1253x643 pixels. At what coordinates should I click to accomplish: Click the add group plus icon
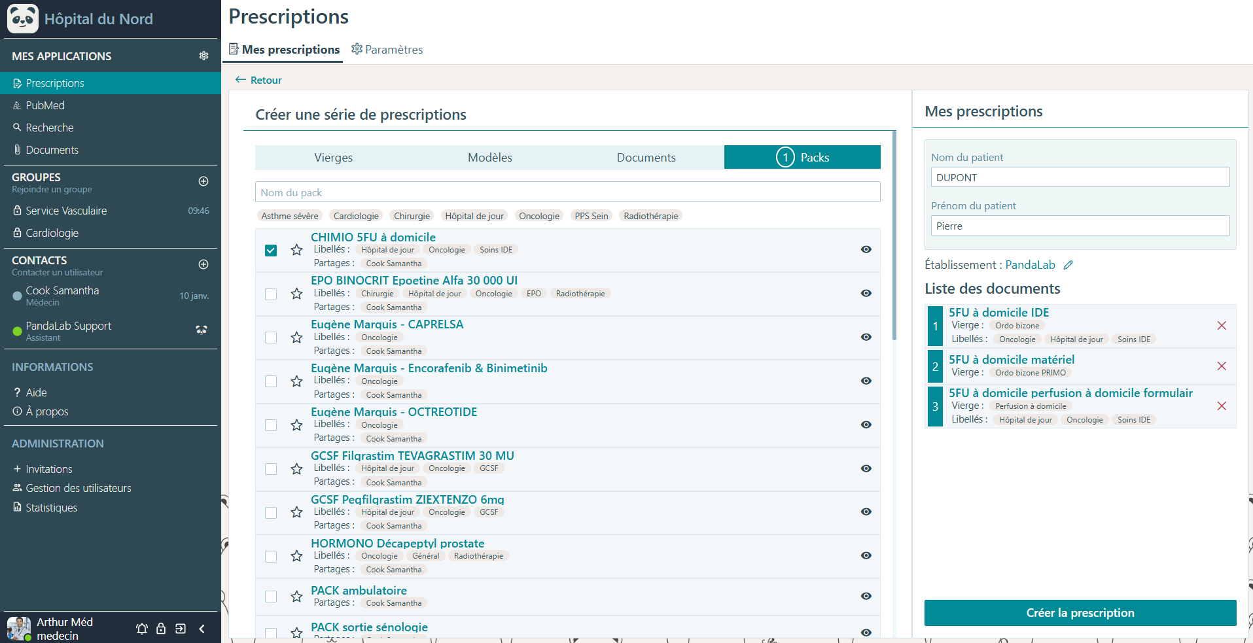click(x=203, y=181)
